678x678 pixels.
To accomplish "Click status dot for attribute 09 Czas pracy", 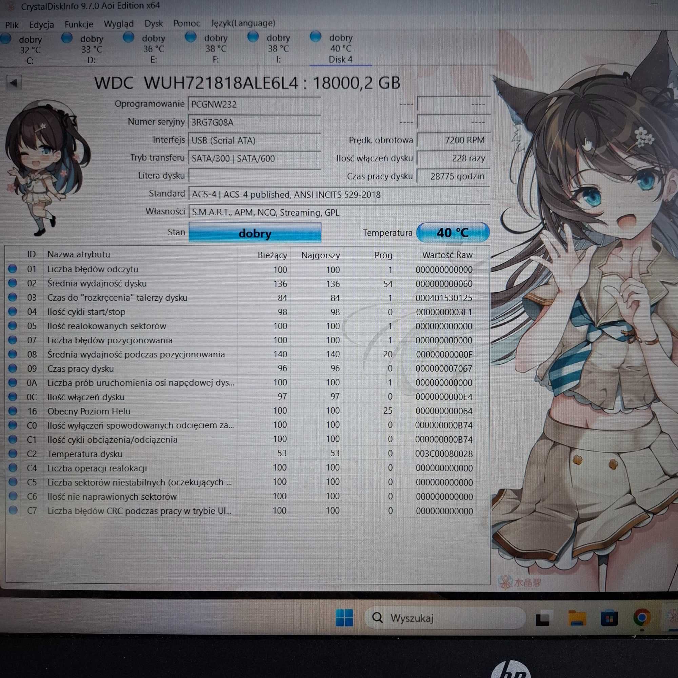I will coord(13,368).
